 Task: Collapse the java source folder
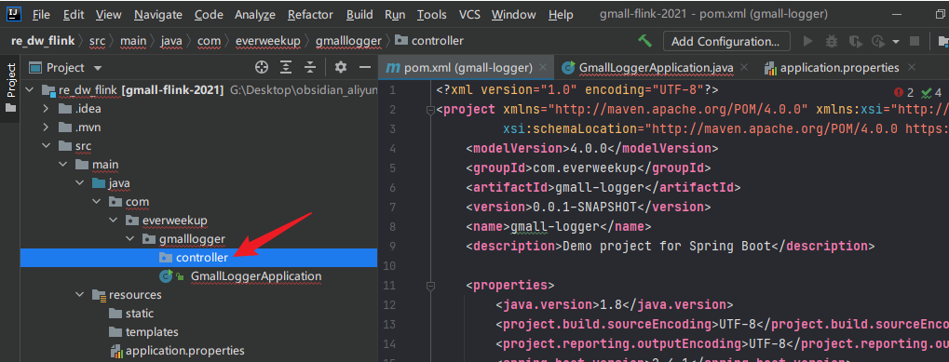80,183
